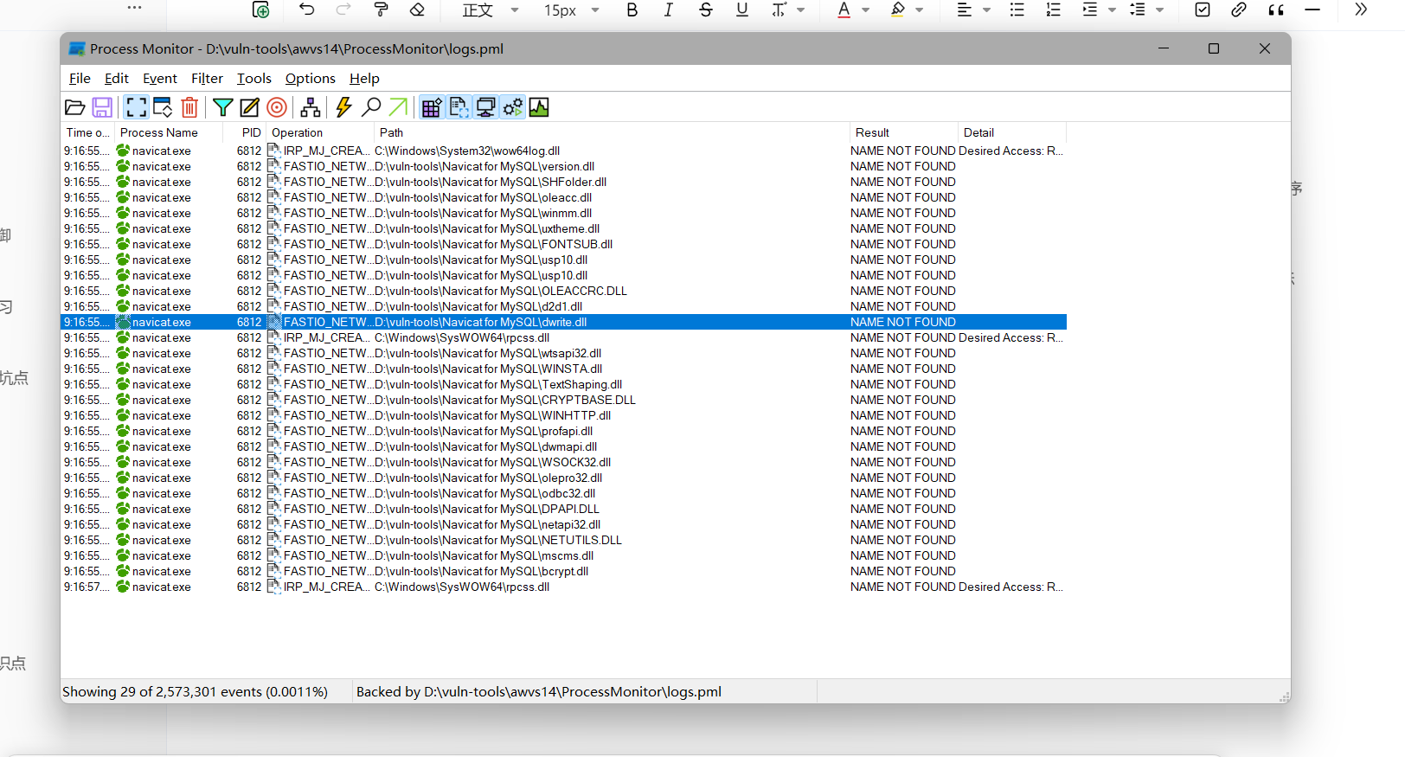Click the insert link icon in editor
The height and width of the screenshot is (757, 1405).
pyautogui.click(x=1239, y=10)
